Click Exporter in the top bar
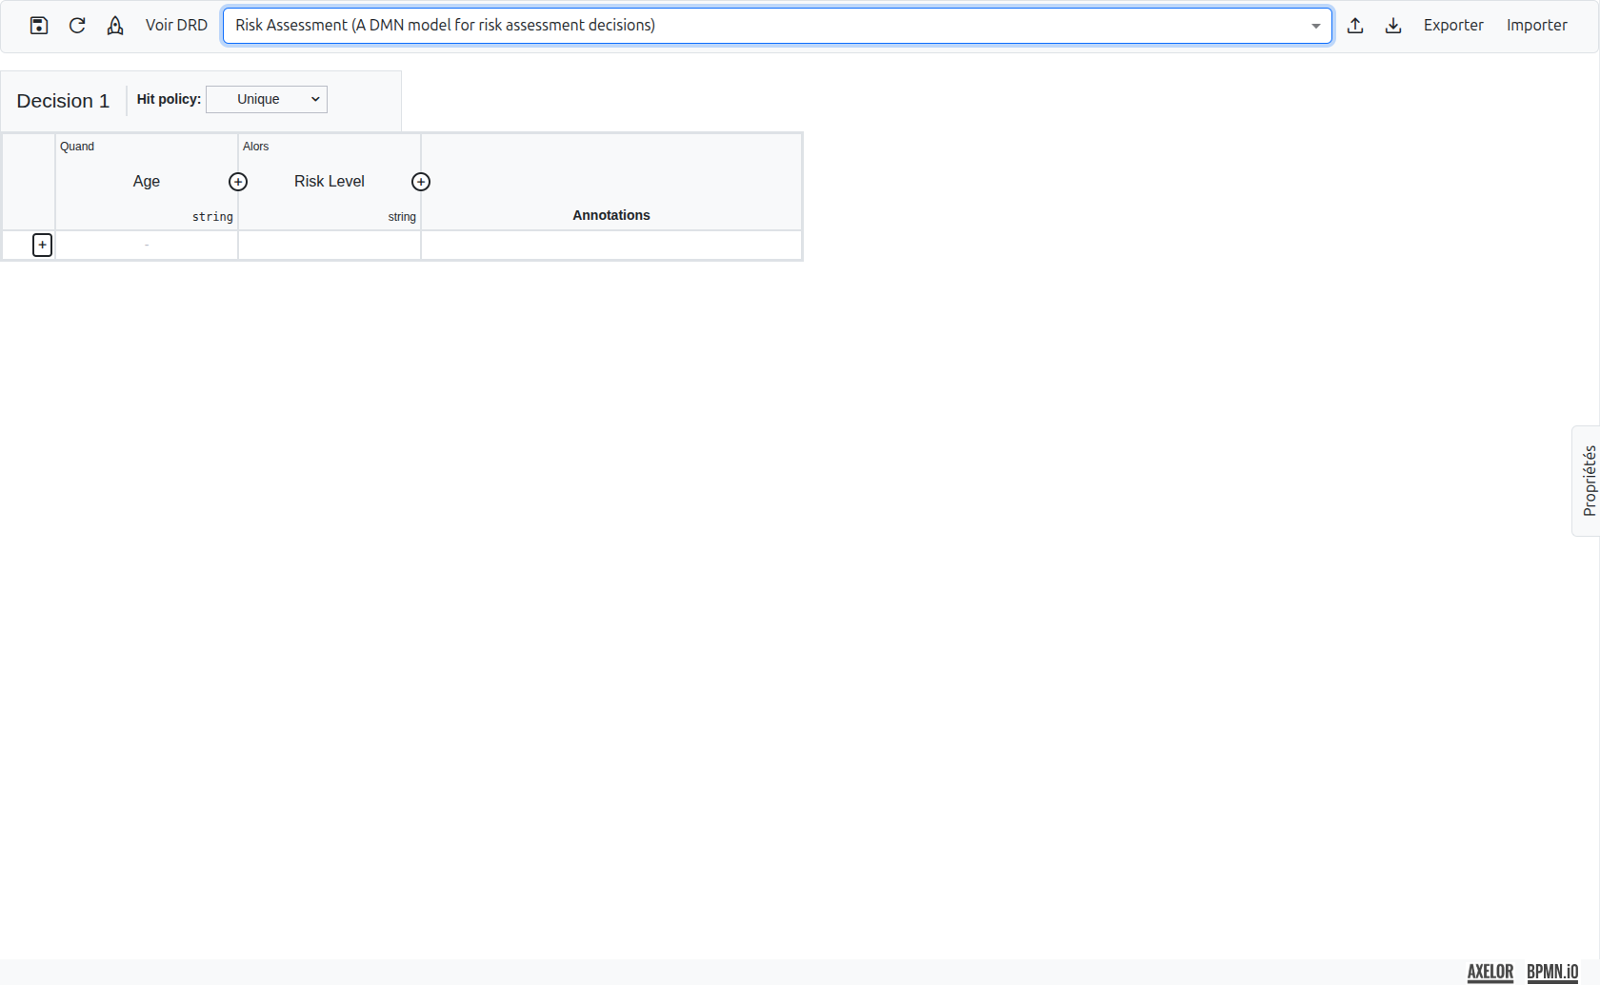This screenshot has width=1600, height=985. point(1453,26)
